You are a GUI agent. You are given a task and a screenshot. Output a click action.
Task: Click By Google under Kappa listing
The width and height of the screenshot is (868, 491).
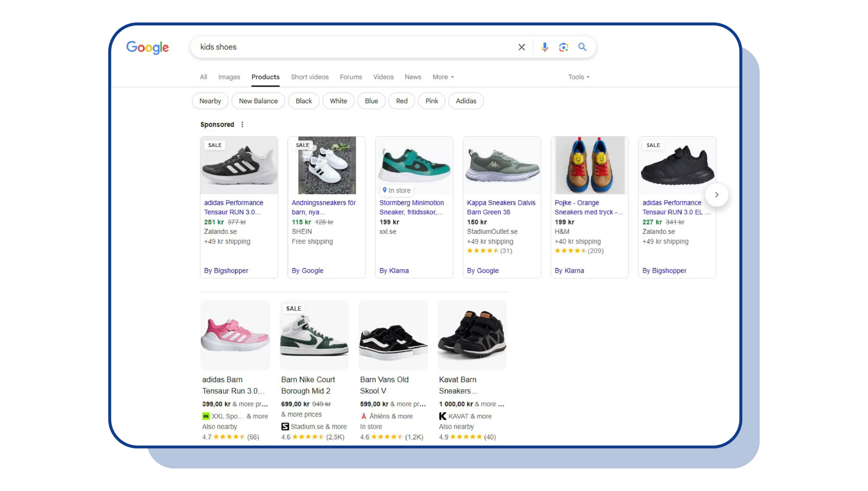tap(483, 271)
